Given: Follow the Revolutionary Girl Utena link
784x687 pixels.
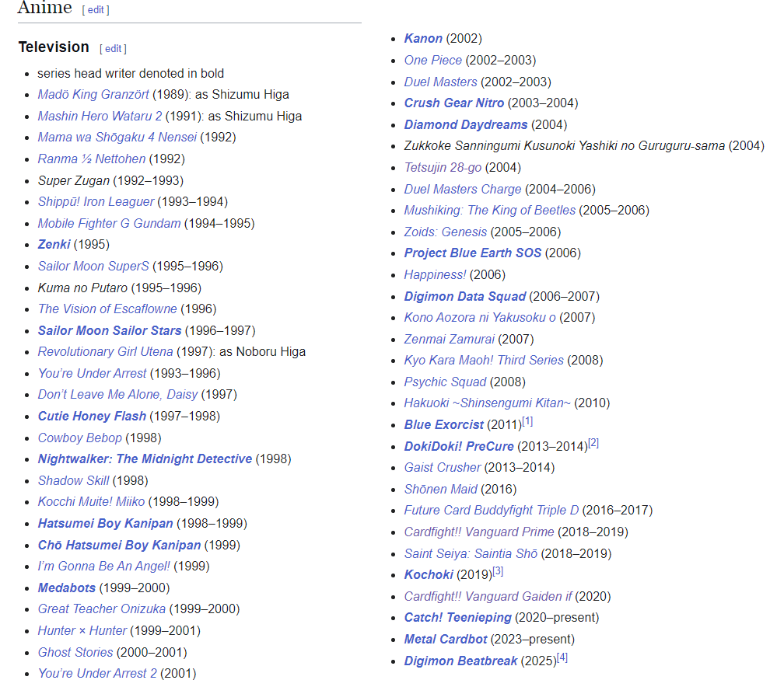Looking at the screenshot, I should click(106, 352).
